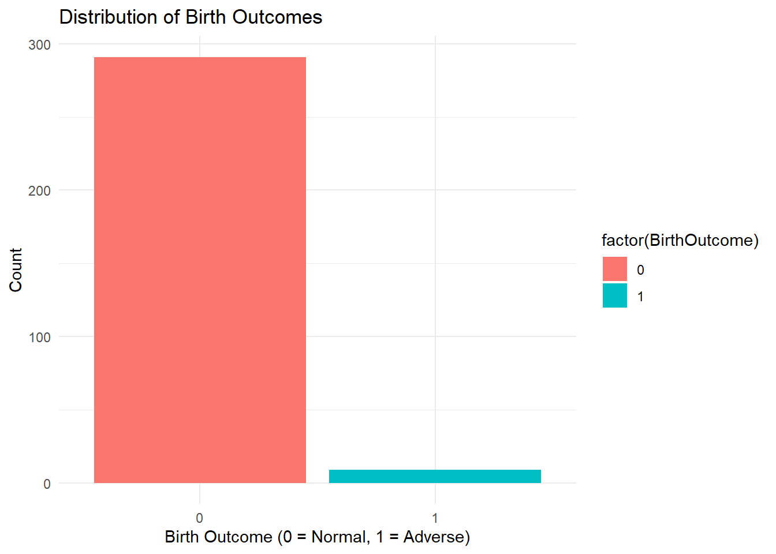Click the x-axis tick label 0

[x=200, y=518]
